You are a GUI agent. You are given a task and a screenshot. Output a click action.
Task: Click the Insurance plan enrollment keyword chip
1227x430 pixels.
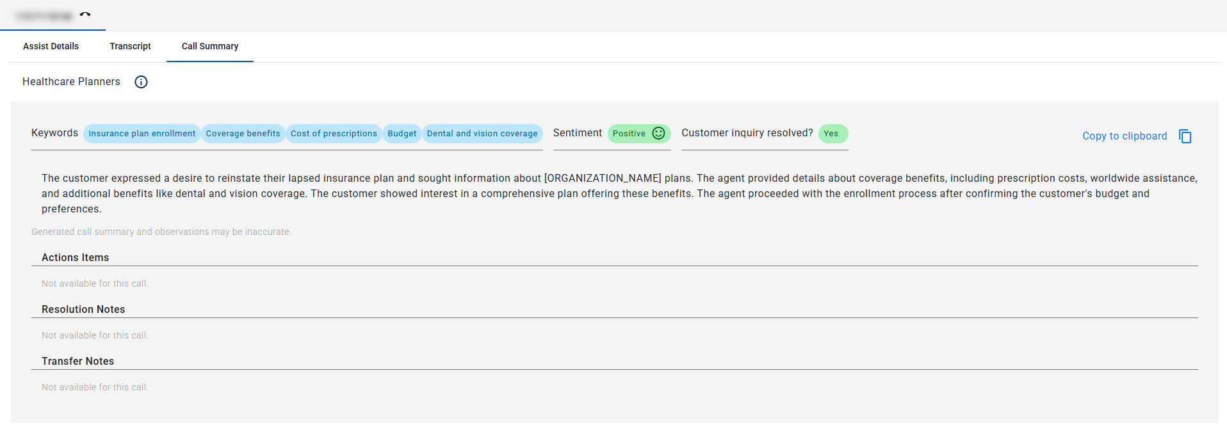[x=142, y=134]
